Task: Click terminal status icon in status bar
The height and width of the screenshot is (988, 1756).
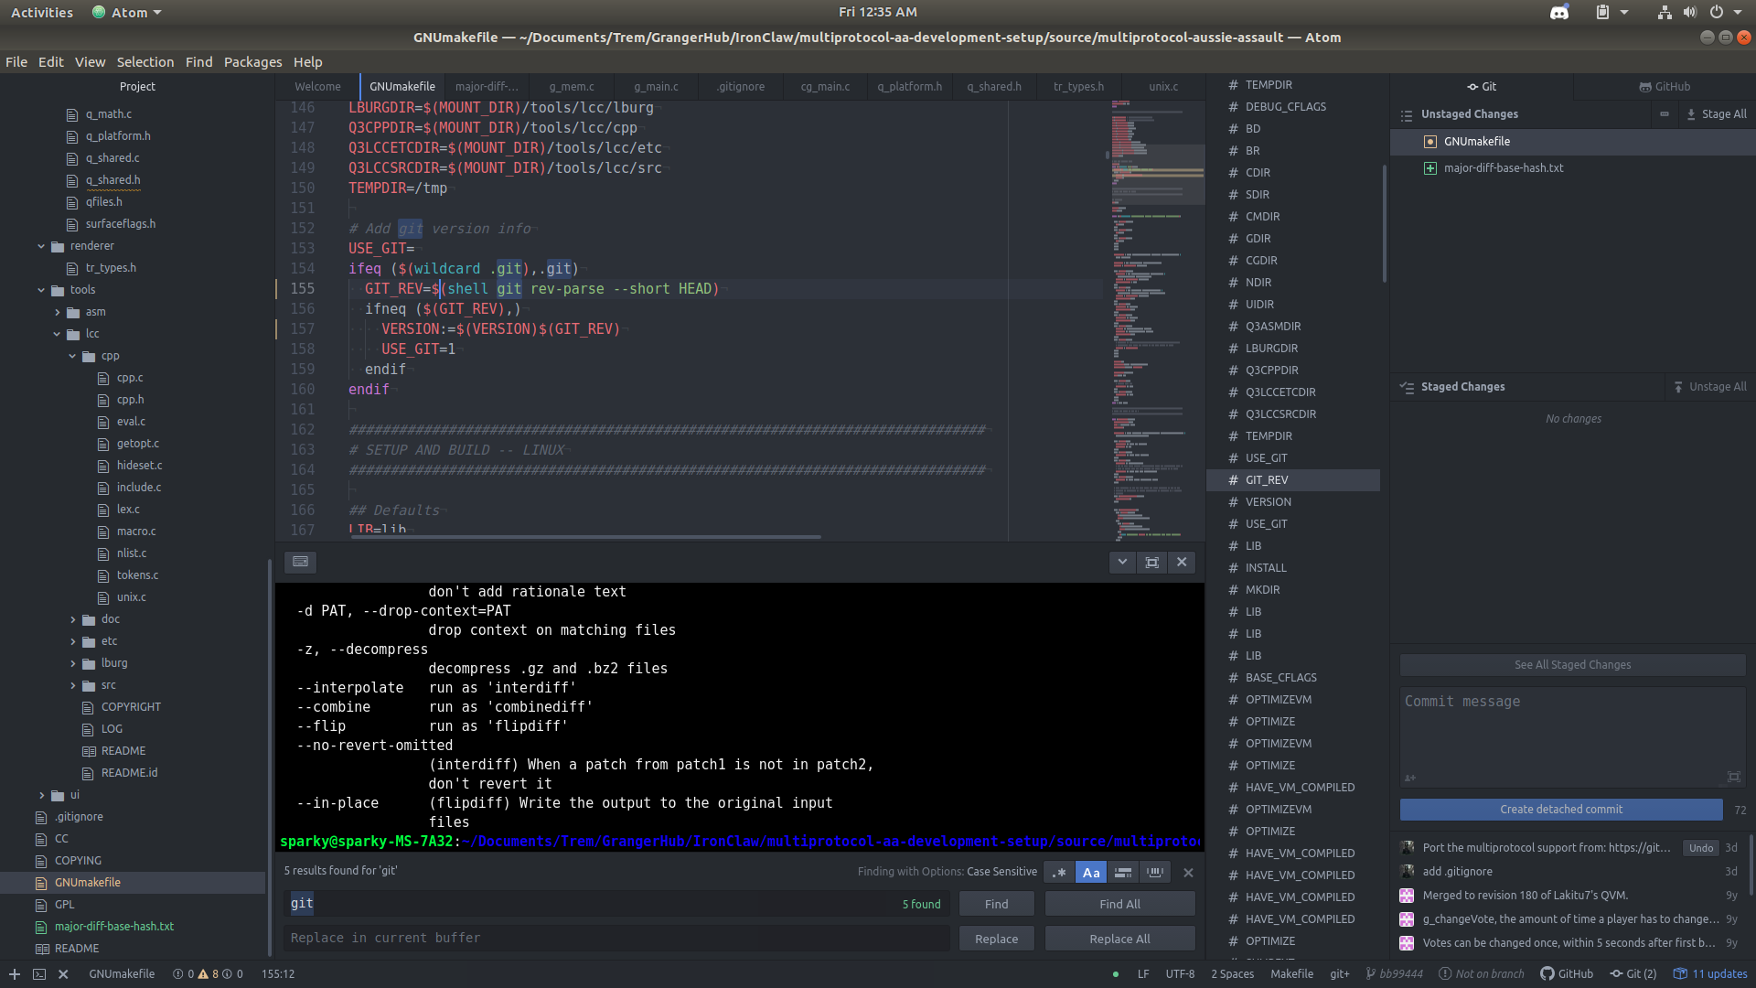Action: (39, 974)
